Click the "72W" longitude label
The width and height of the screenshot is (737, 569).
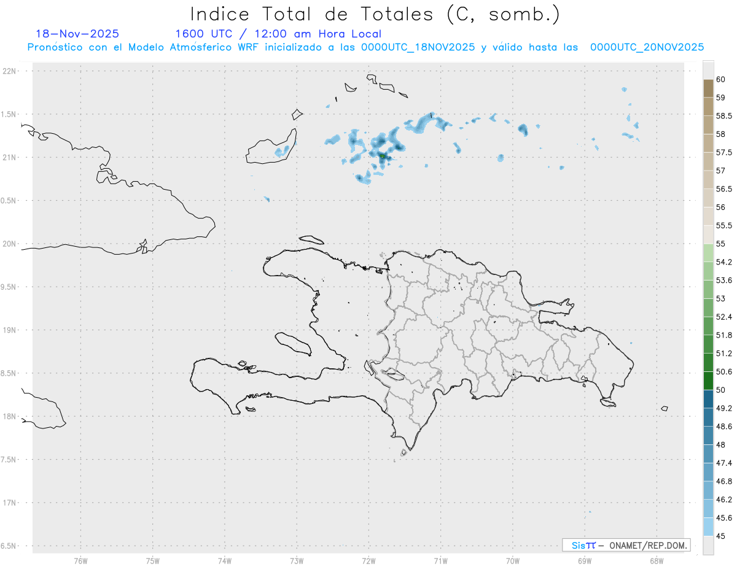point(368,560)
